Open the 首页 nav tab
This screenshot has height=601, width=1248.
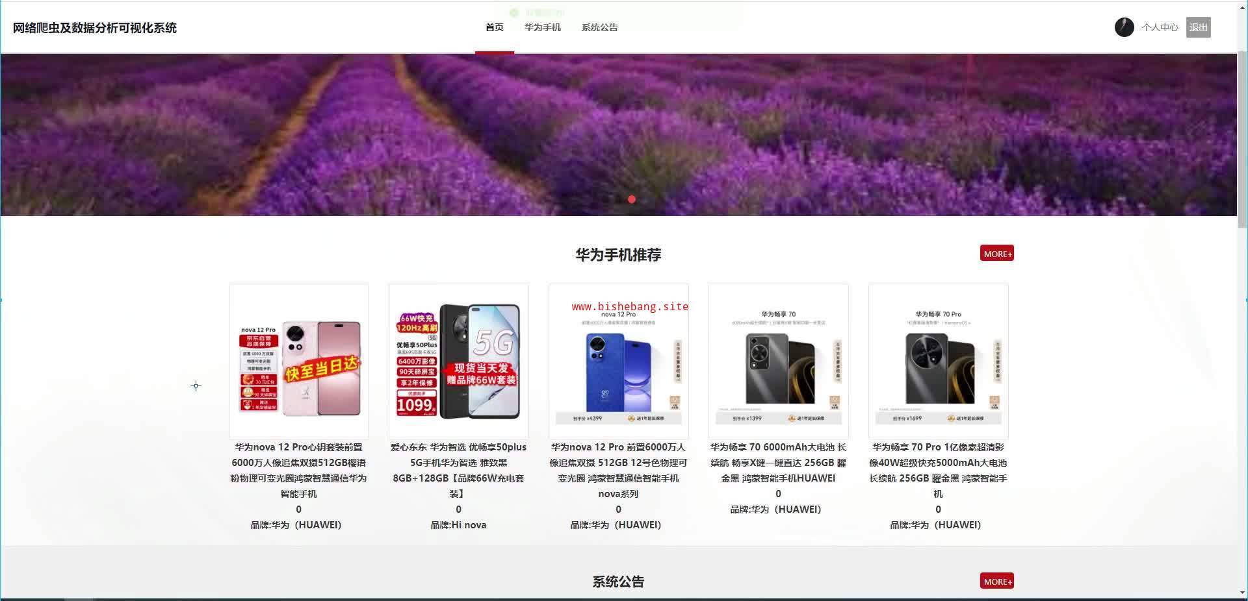(x=495, y=27)
